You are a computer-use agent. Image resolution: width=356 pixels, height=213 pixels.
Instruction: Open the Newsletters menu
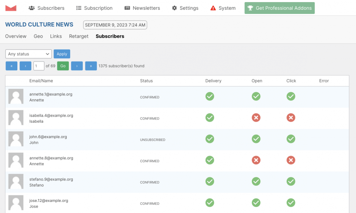[x=142, y=8]
